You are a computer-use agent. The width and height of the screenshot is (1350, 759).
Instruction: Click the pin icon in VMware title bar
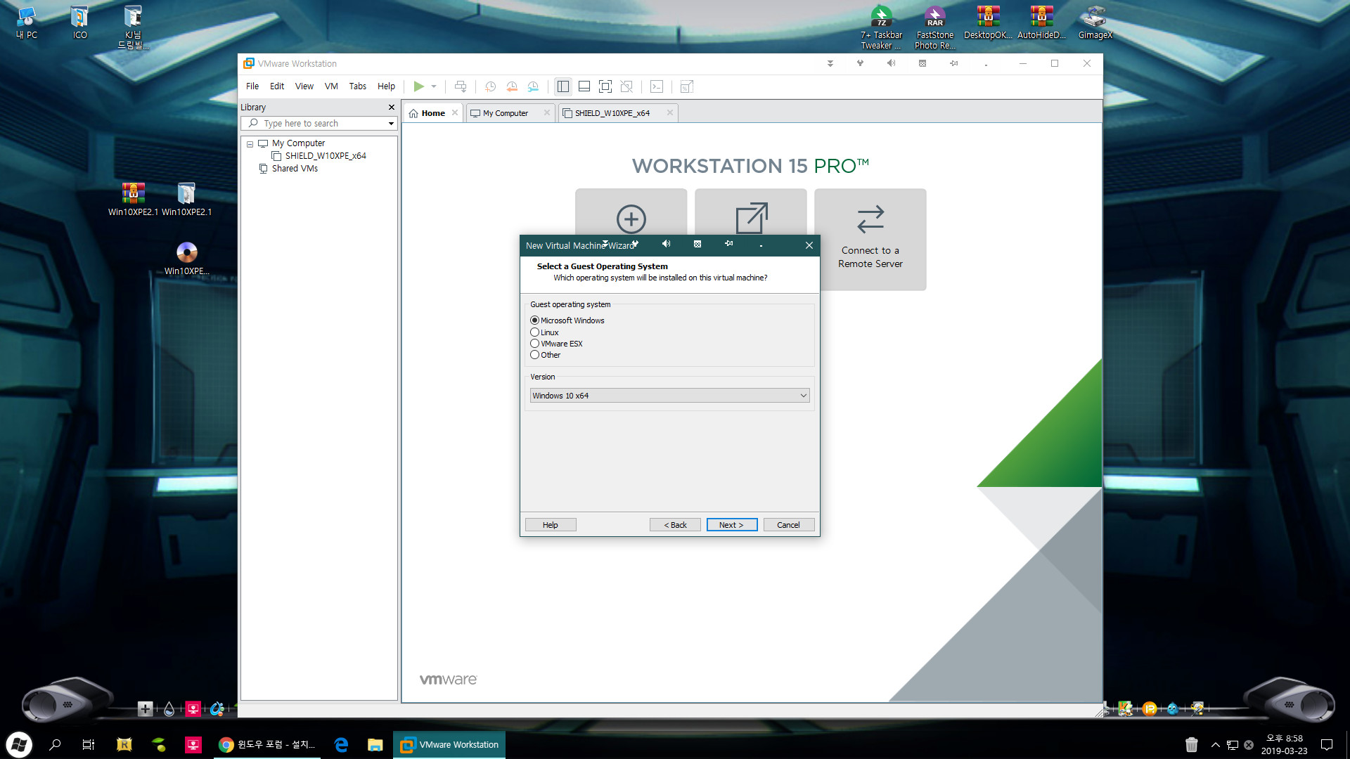tap(953, 63)
